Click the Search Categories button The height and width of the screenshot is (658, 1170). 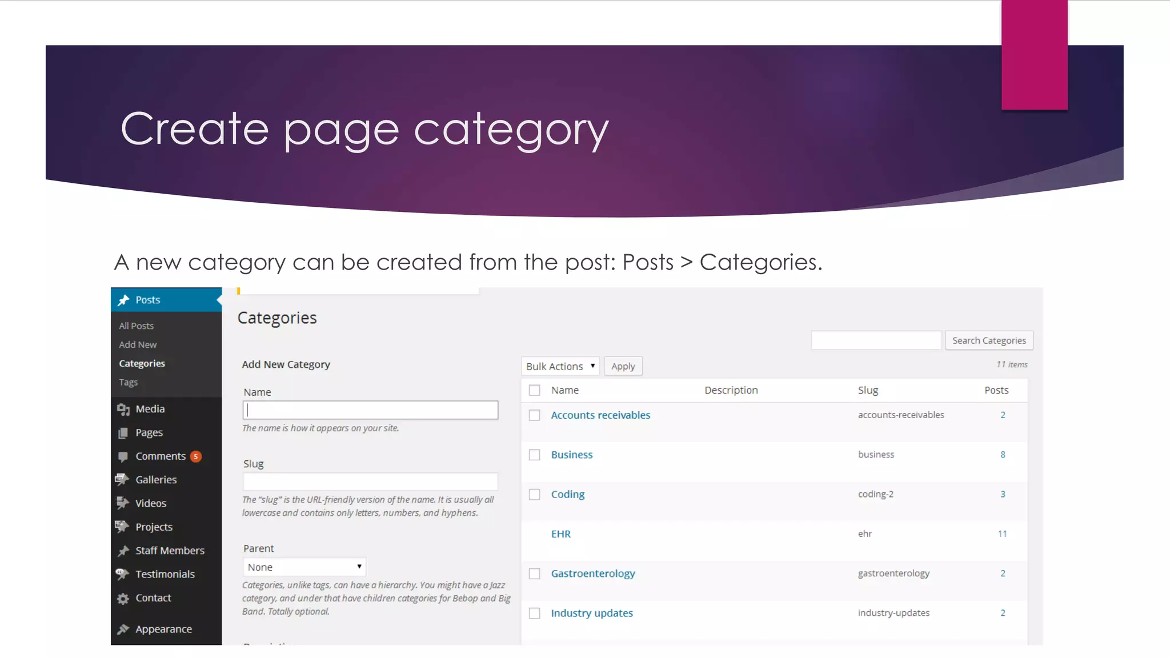(989, 340)
